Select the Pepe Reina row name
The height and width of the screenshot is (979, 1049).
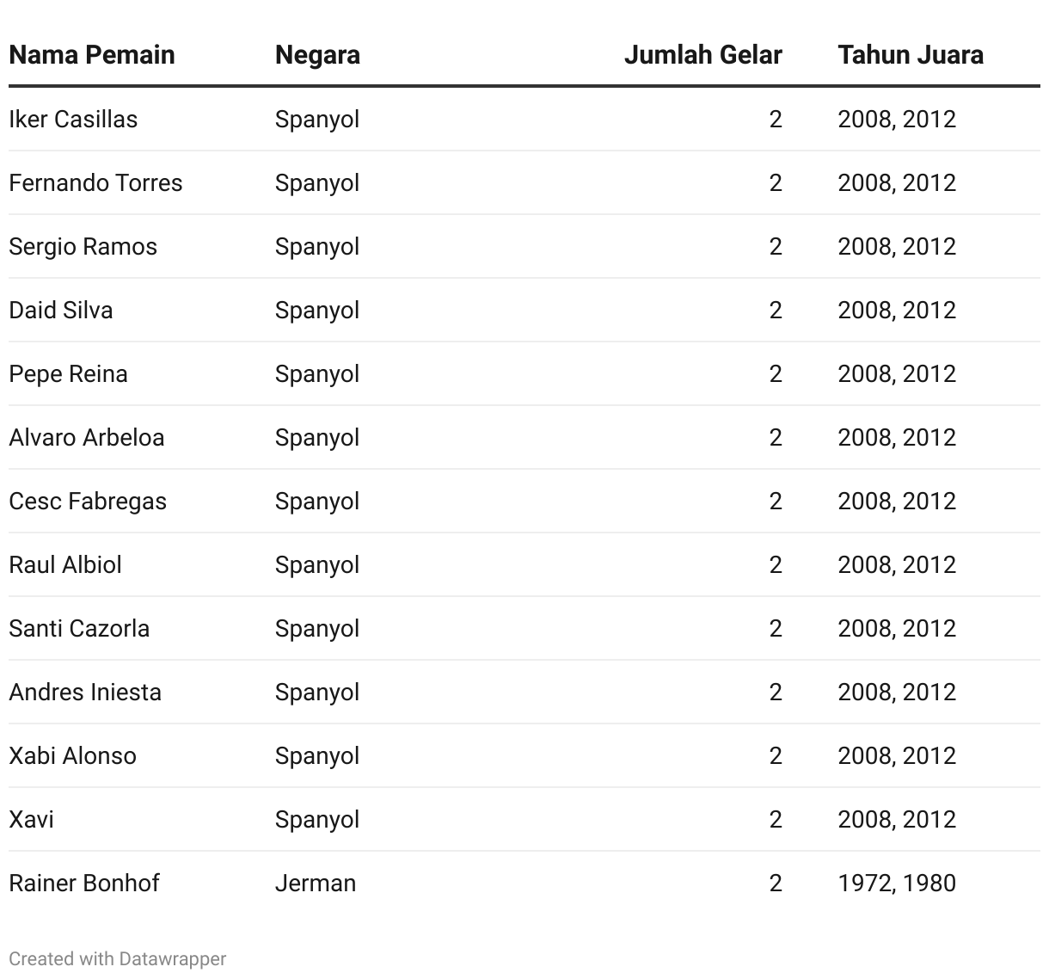point(68,373)
